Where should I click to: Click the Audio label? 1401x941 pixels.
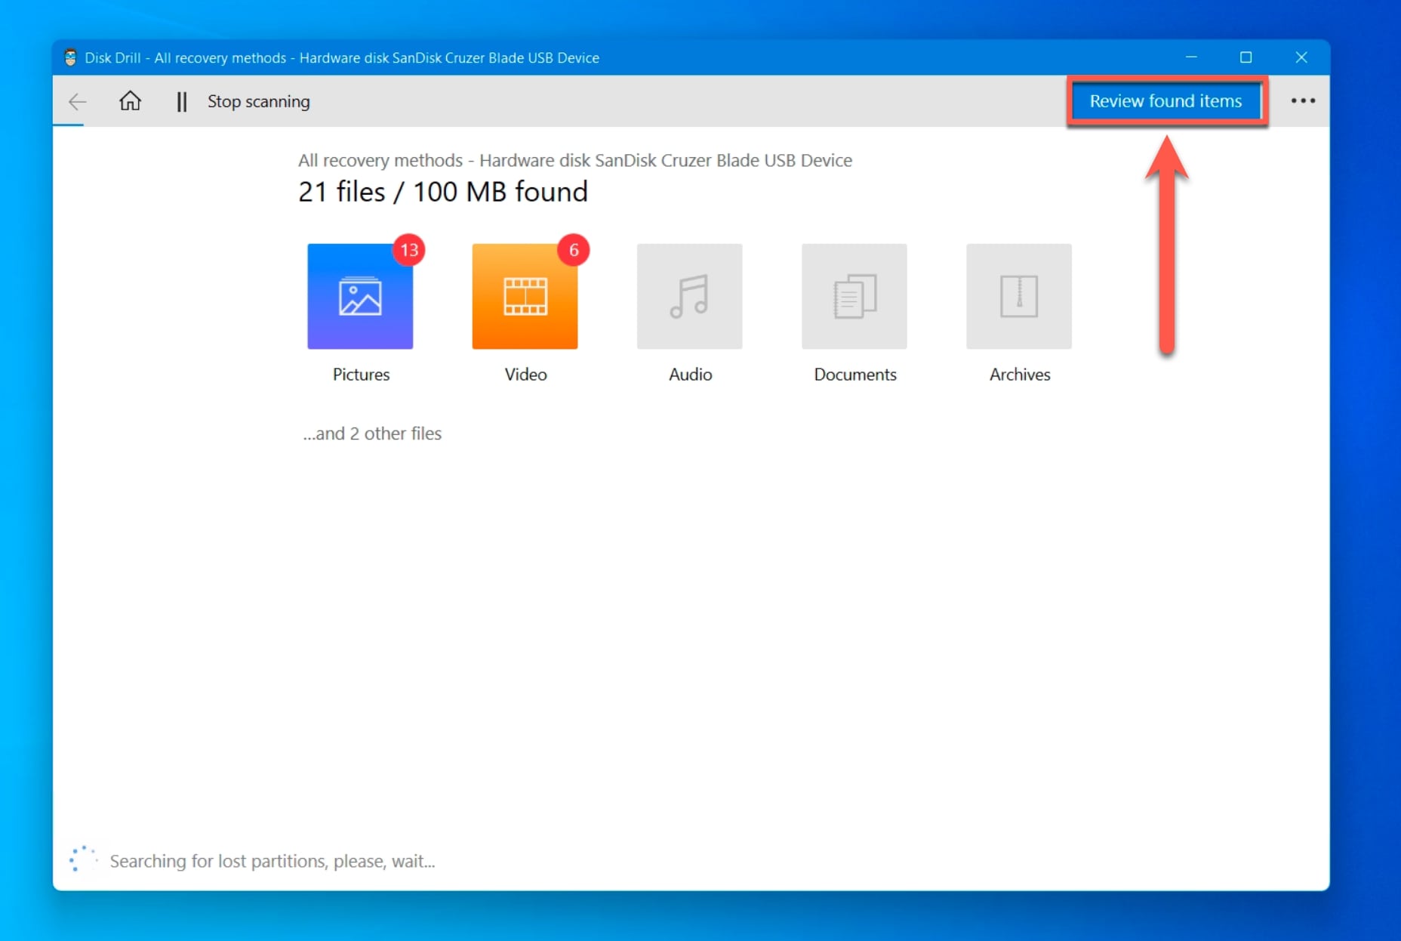[x=690, y=375]
